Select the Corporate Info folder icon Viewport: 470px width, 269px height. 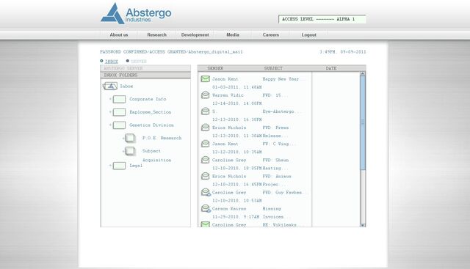pyautogui.click(x=119, y=99)
